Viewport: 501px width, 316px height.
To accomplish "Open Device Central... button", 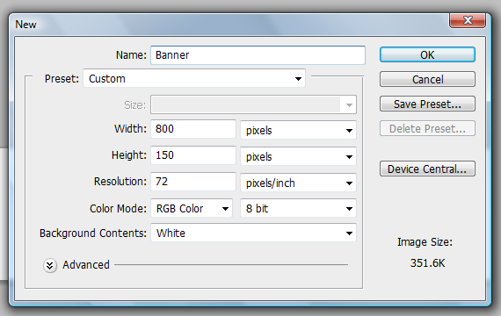I will click(x=427, y=169).
